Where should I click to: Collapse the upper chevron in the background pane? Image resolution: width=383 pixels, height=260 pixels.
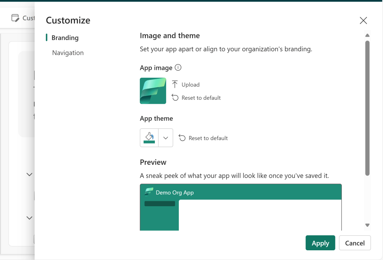pyautogui.click(x=29, y=174)
